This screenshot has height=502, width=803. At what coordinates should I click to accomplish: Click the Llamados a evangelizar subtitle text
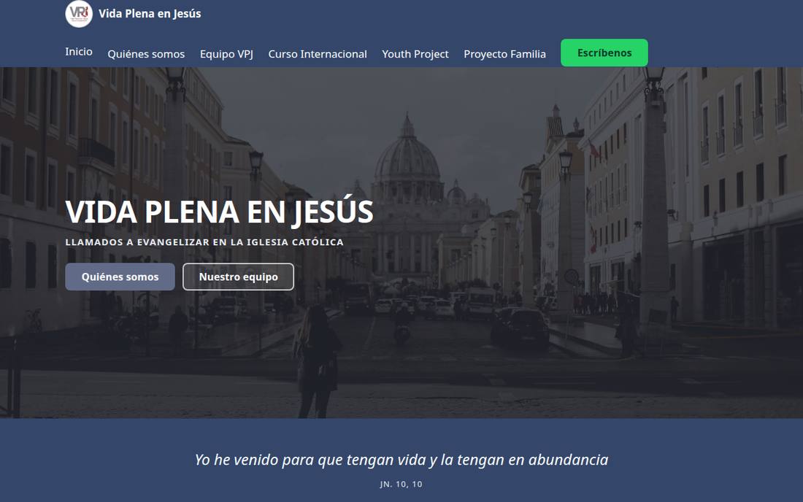point(204,242)
